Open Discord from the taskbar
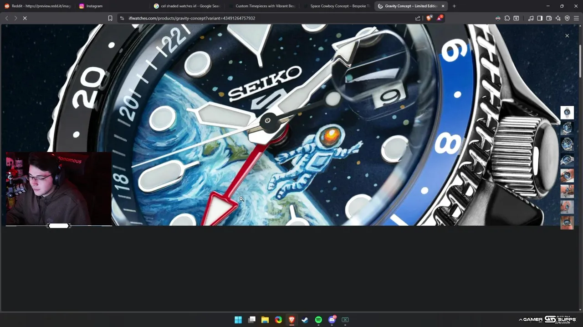Image resolution: width=583 pixels, height=327 pixels. pos(332,320)
